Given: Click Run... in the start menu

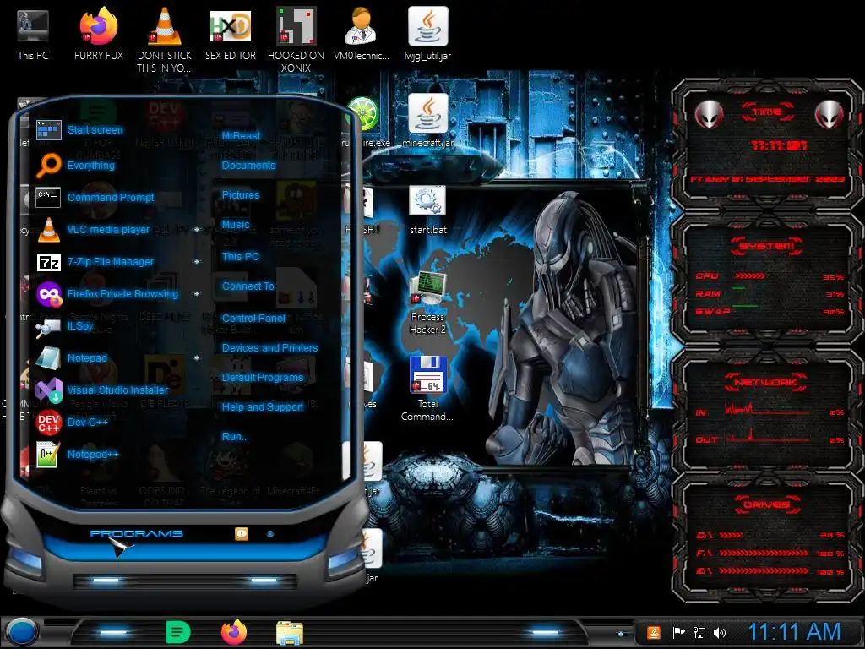Looking at the screenshot, I should coord(235,437).
